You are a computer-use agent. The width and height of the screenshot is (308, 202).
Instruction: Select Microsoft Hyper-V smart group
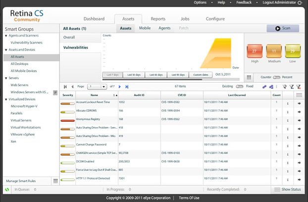[24, 106]
